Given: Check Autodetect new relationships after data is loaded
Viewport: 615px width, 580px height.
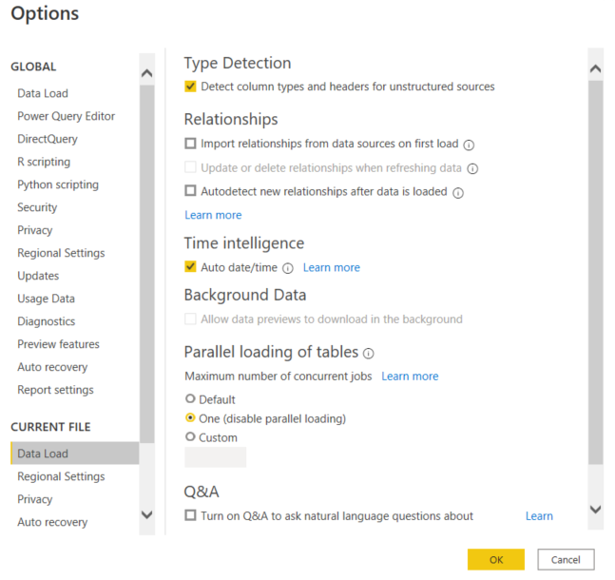Looking at the screenshot, I should [x=190, y=191].
